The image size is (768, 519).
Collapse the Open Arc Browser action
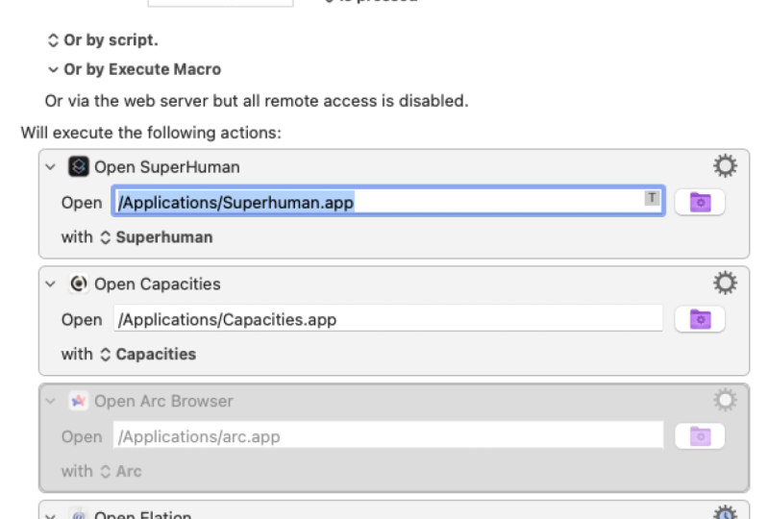coord(50,401)
